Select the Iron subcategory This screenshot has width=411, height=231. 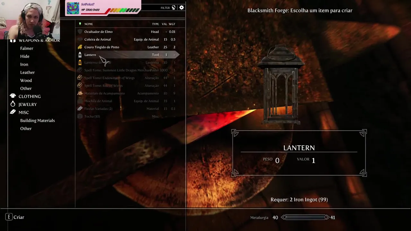pyautogui.click(x=24, y=64)
